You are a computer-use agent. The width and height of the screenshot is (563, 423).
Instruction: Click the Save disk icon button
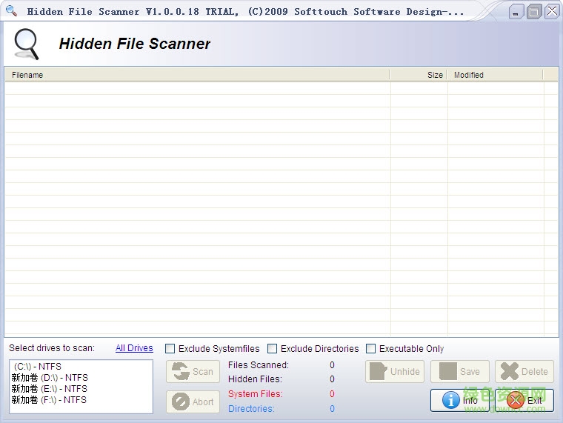(x=459, y=372)
